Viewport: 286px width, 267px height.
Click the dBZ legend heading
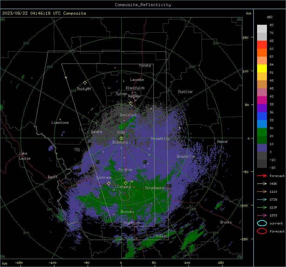[x=269, y=17]
